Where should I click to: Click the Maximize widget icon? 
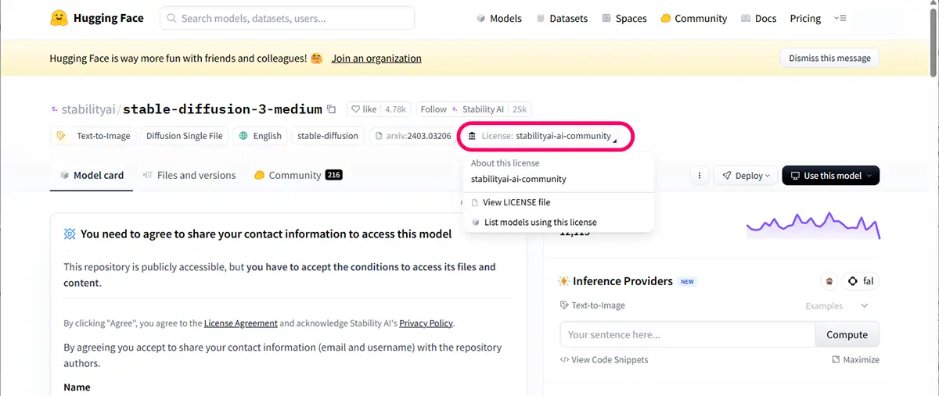pyautogui.click(x=836, y=360)
